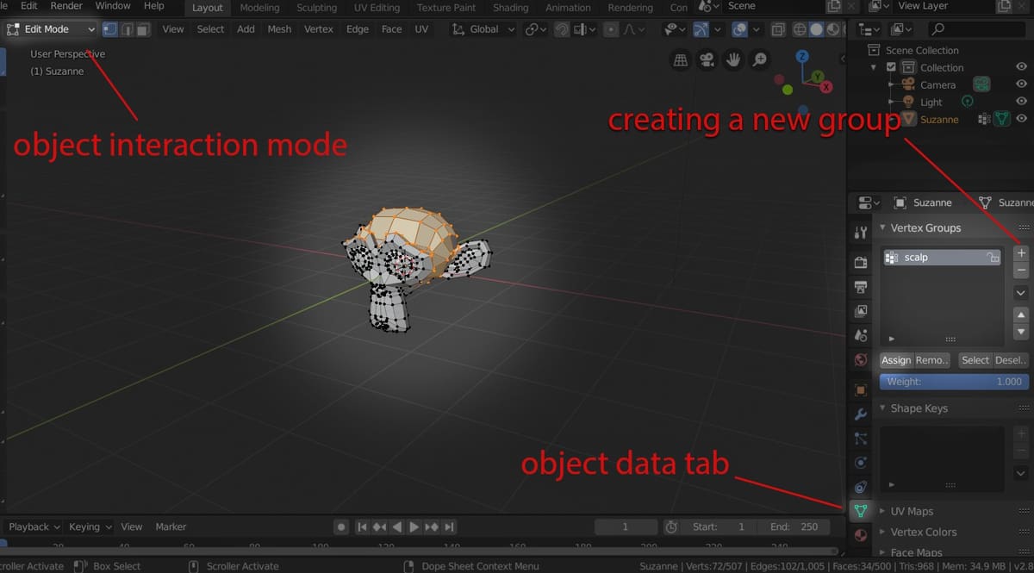Open the Vertex menu in viewport header
The image size is (1034, 573).
click(319, 28)
